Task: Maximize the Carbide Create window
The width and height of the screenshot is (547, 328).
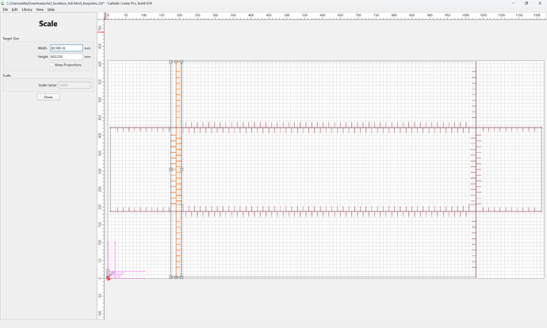Action: click(x=526, y=3)
